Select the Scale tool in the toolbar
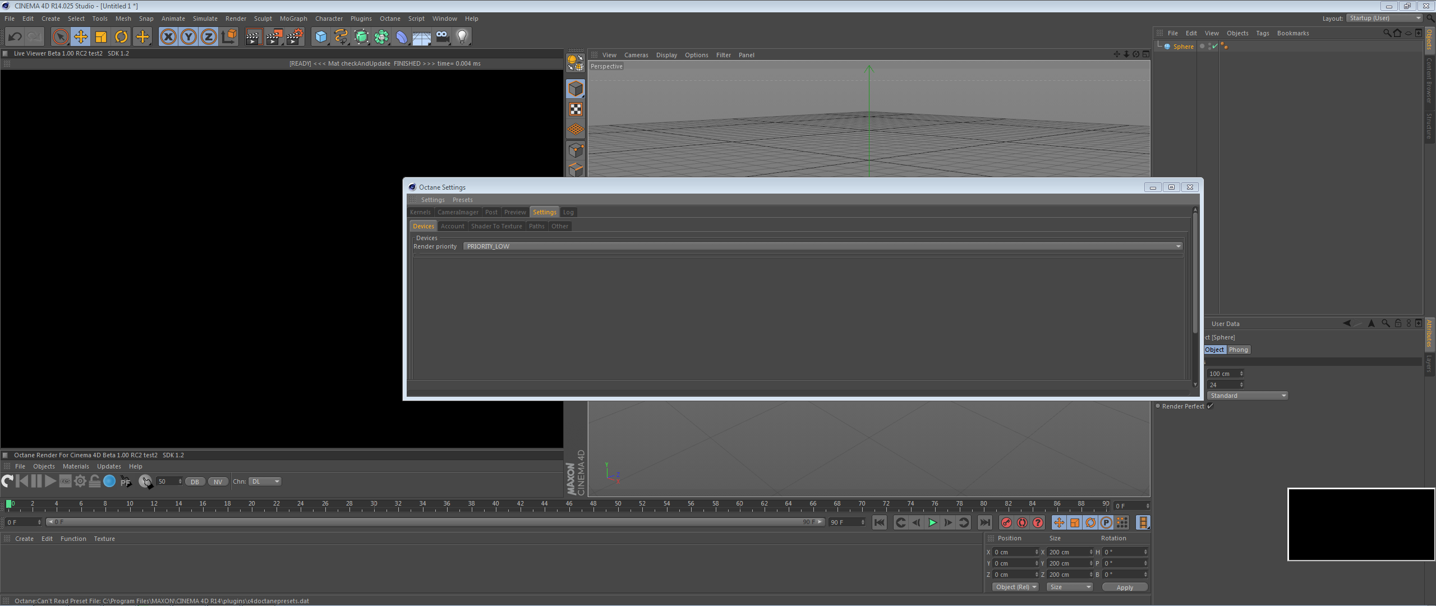The width and height of the screenshot is (1436, 606). pos(101,37)
